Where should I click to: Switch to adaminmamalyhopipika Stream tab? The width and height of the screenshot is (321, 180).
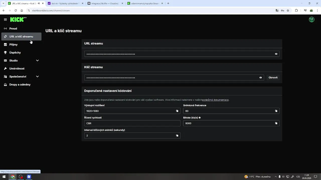[145, 3]
